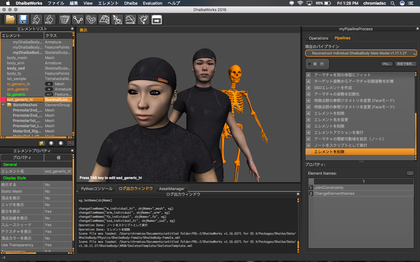Click the Pre... button

(387, 64)
